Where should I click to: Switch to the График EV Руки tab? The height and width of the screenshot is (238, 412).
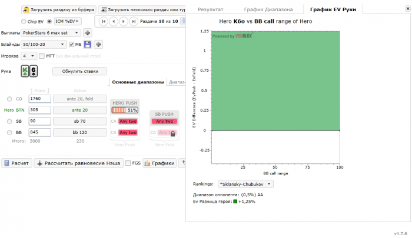(333, 9)
